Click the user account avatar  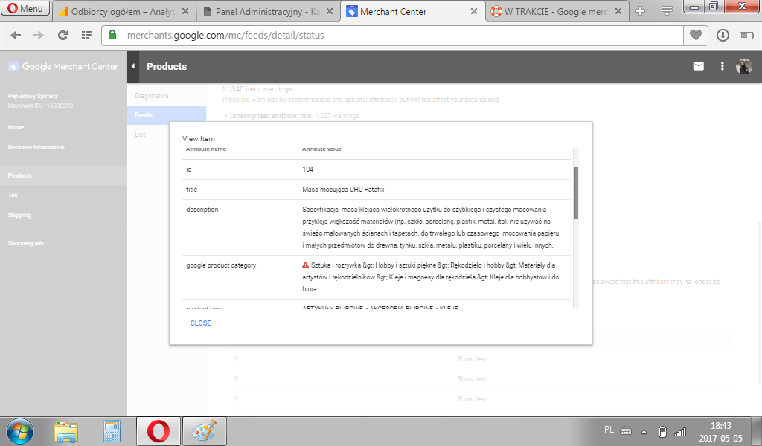743,66
